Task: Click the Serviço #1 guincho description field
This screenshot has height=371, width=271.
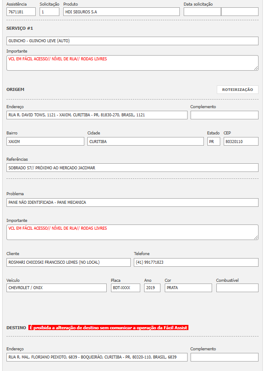Action: (x=132, y=41)
